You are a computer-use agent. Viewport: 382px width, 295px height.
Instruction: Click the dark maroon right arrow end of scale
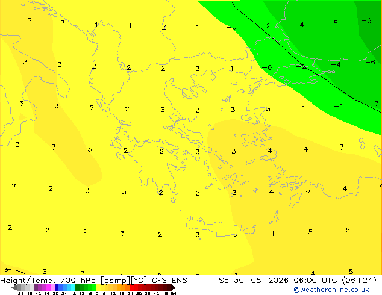pos(173,287)
